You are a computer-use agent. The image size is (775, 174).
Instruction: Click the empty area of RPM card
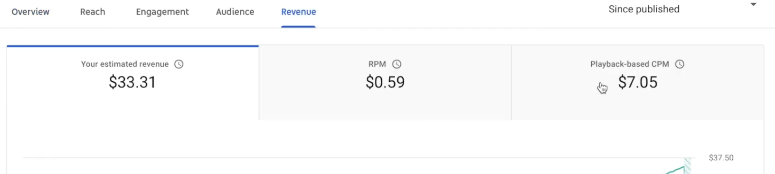click(x=385, y=106)
